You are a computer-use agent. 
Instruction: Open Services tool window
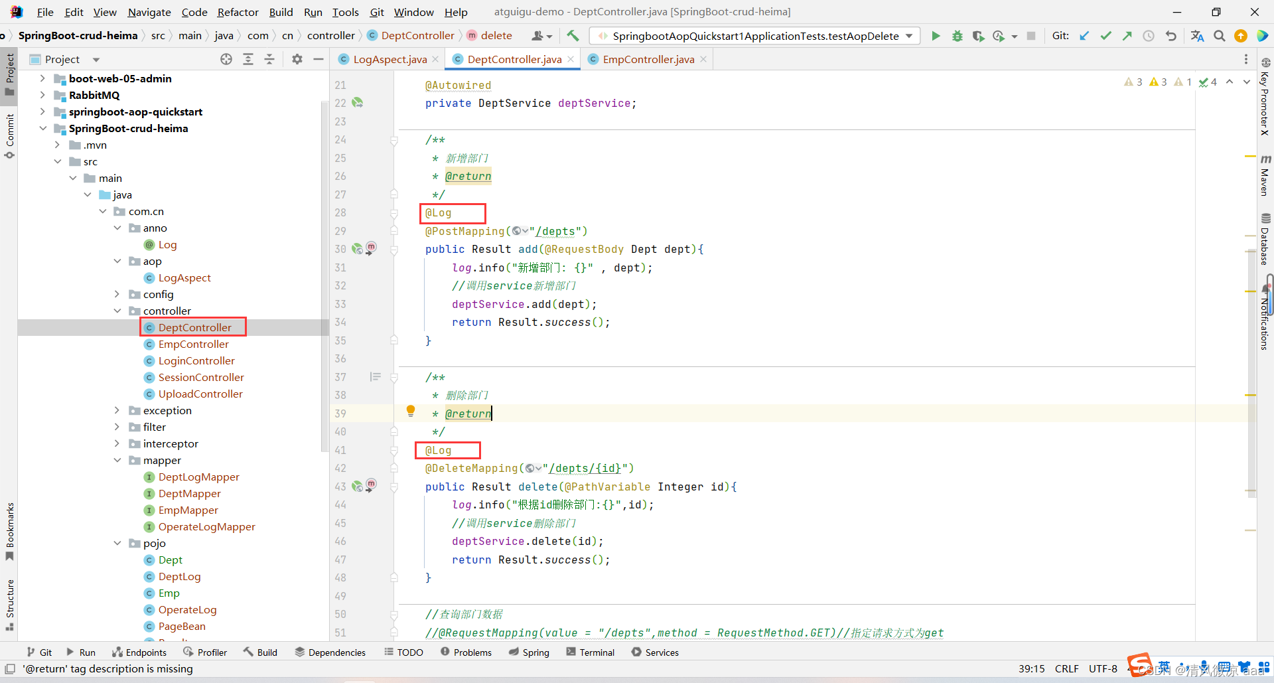pyautogui.click(x=655, y=652)
